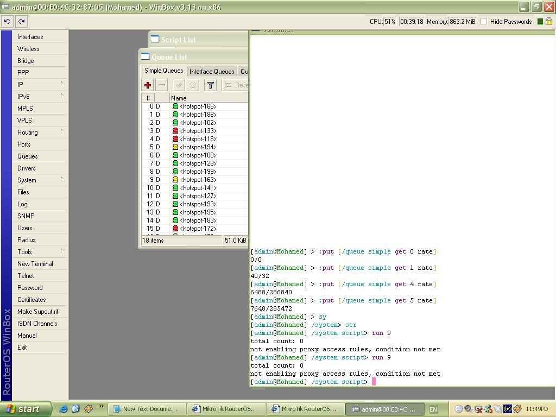This screenshot has height=417, width=556.
Task: Select the hotspot-118 queue row
Action: point(198,139)
